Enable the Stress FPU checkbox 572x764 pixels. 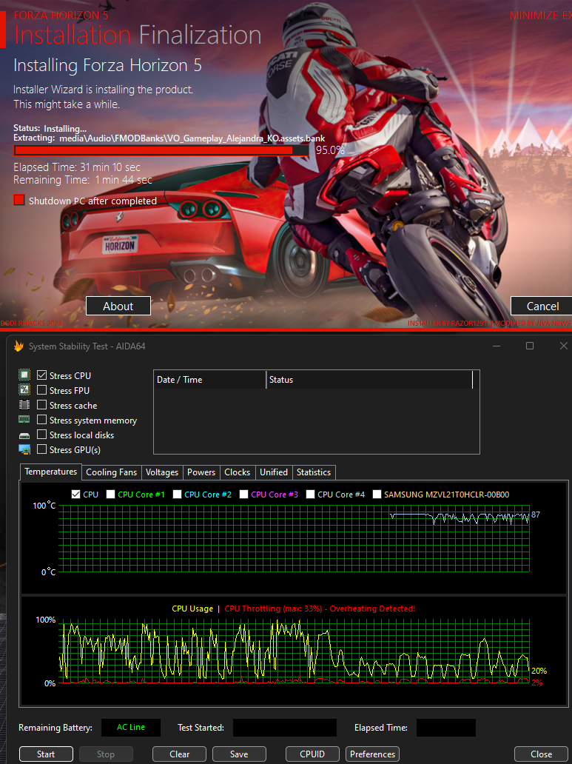(42, 390)
